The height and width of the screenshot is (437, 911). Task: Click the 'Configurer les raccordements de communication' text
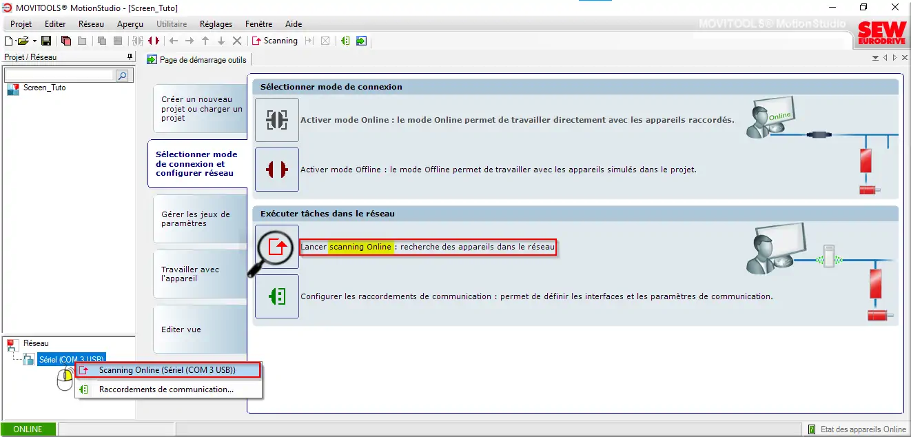(537, 296)
